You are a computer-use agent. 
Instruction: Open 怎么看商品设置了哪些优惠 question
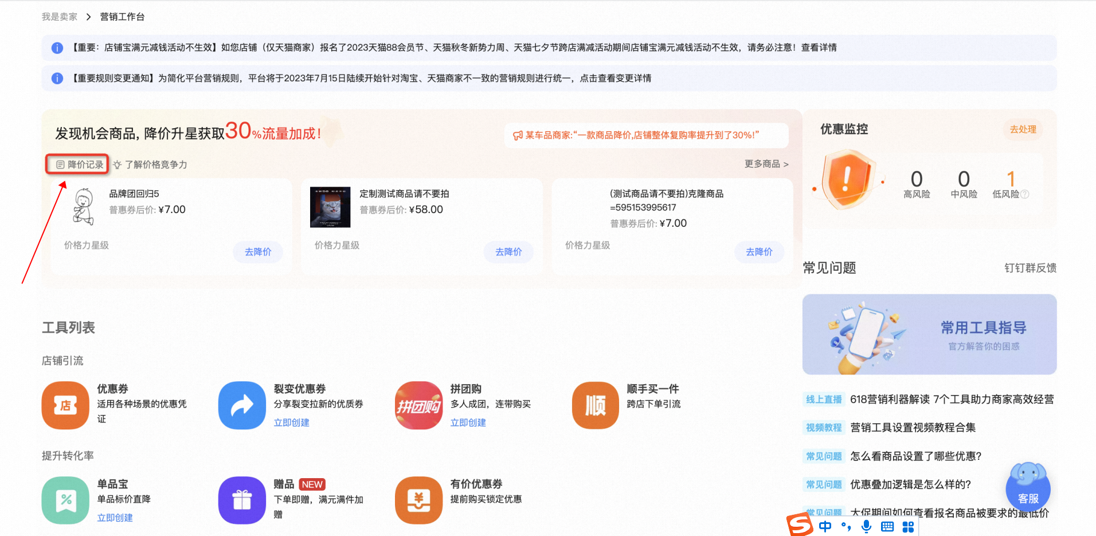pyautogui.click(x=915, y=456)
